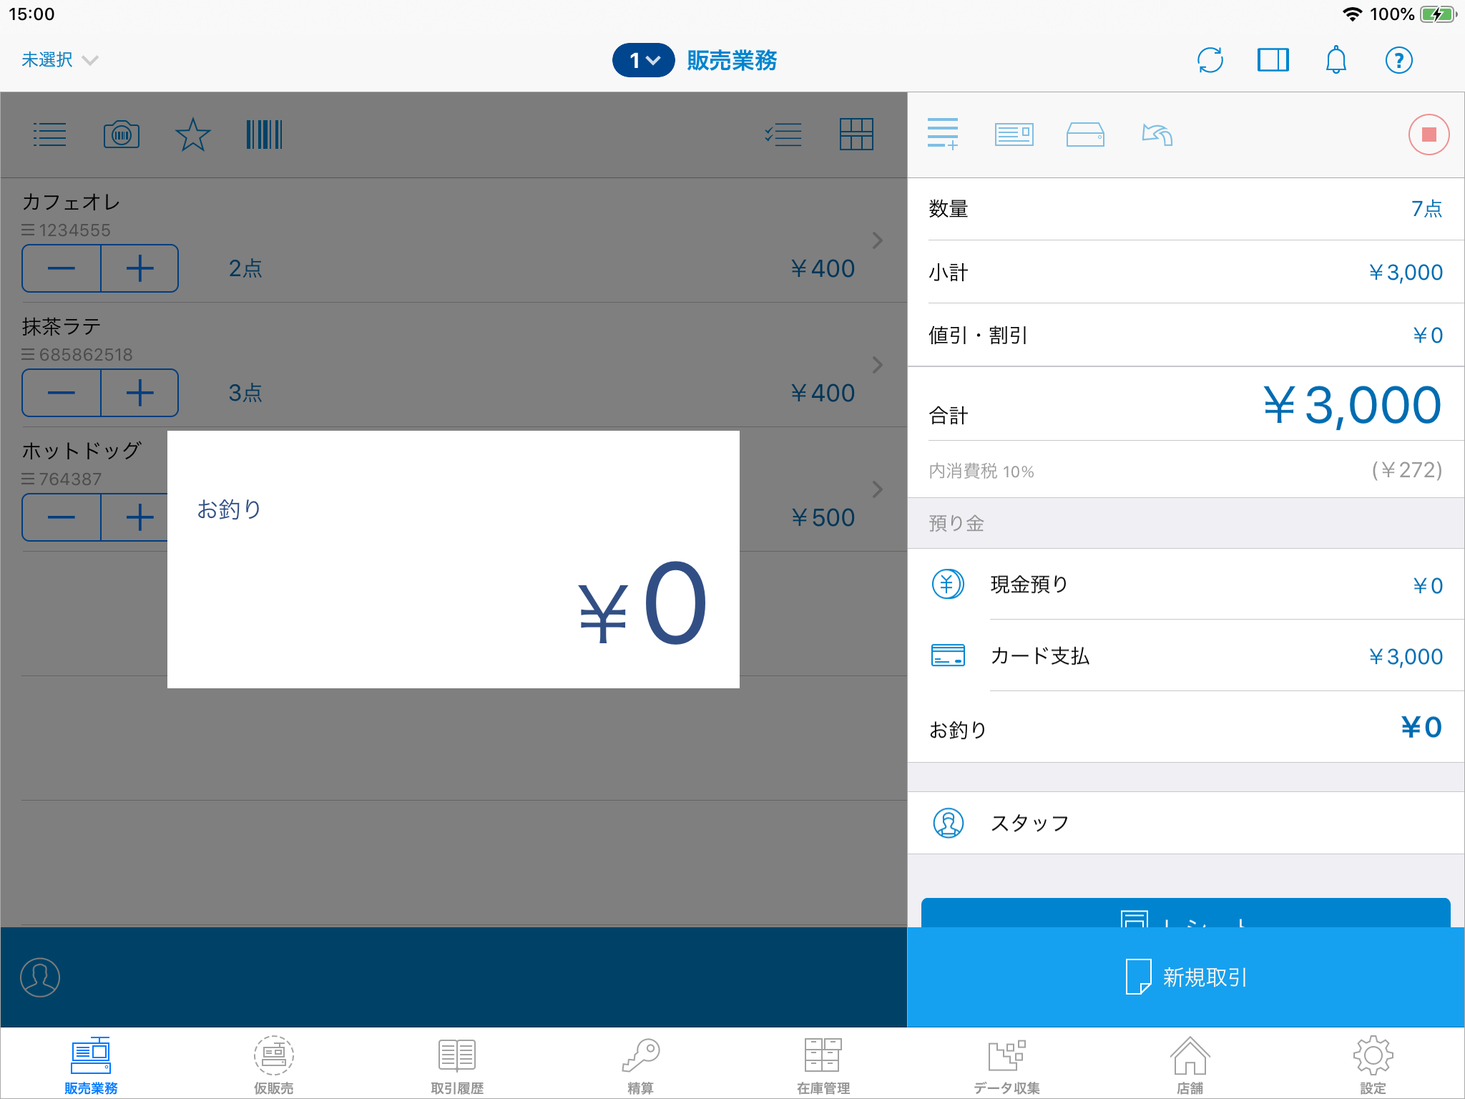Select the スタッフ row
This screenshot has width=1465, height=1099.
point(1185,823)
